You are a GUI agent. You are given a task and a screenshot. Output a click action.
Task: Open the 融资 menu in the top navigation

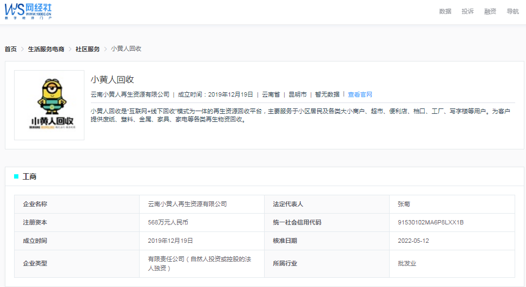click(x=490, y=11)
